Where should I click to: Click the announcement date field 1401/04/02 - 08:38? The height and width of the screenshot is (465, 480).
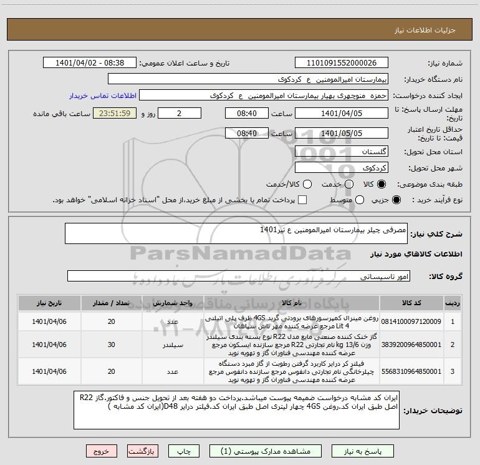90,63
